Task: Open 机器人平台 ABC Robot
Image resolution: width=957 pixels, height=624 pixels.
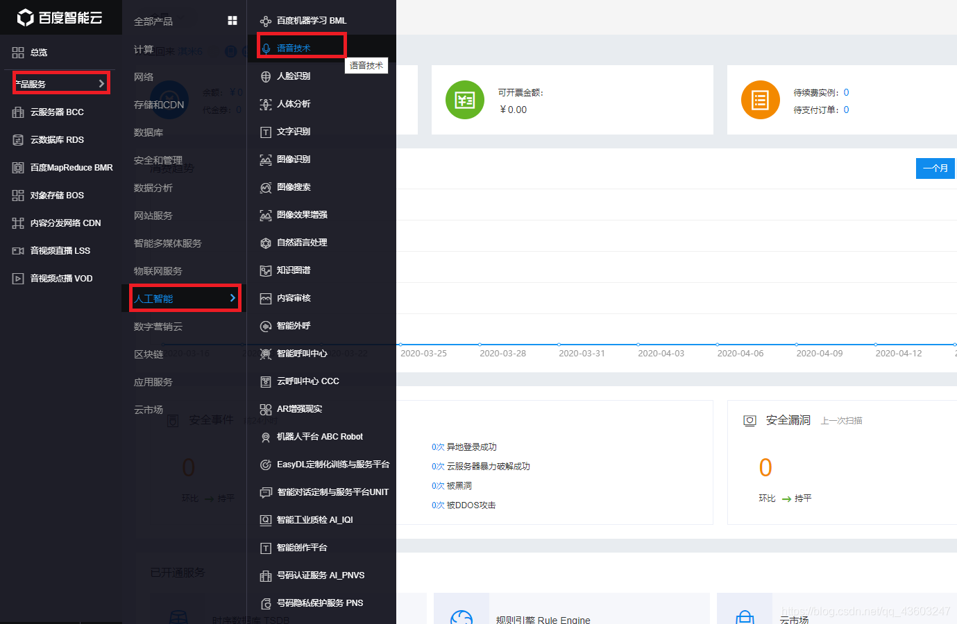Action: 320,437
